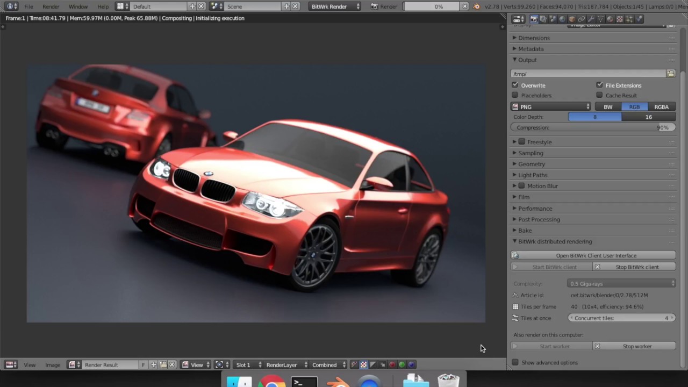
Task: Open the Modifiers properties tab (wrench icon)
Action: coord(591,19)
